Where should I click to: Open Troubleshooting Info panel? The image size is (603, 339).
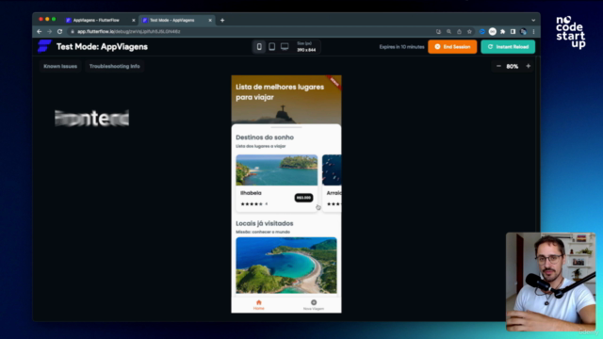click(115, 66)
